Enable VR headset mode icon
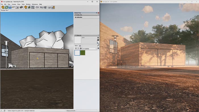The height and width of the screenshot is (112, 199). click(21, 7)
